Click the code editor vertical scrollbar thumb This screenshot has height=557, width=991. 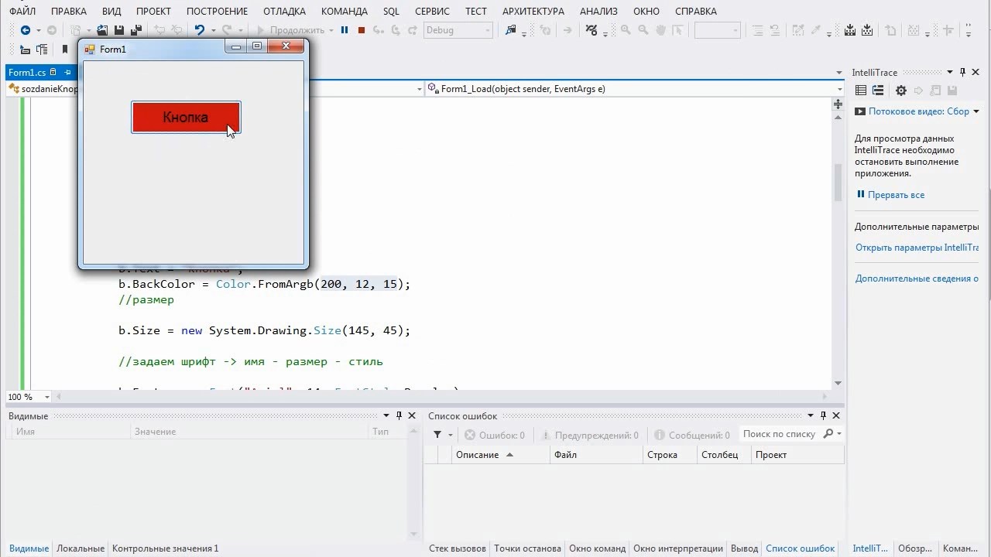click(x=838, y=182)
